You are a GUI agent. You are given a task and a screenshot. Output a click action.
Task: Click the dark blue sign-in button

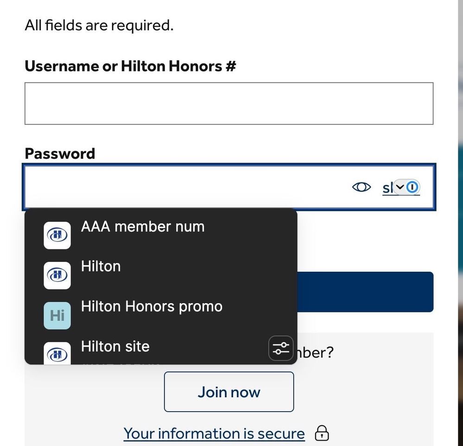(x=365, y=292)
